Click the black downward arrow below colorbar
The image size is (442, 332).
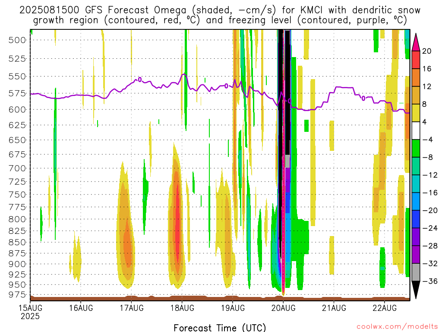click(416, 290)
